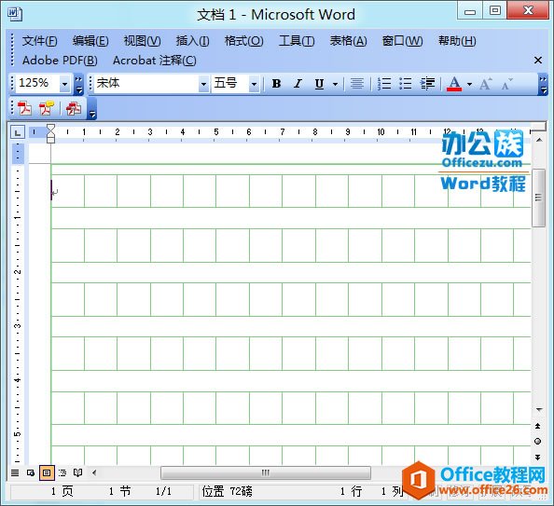Open 帮助(H) menu
Image resolution: width=554 pixels, height=506 pixels.
pos(457,41)
